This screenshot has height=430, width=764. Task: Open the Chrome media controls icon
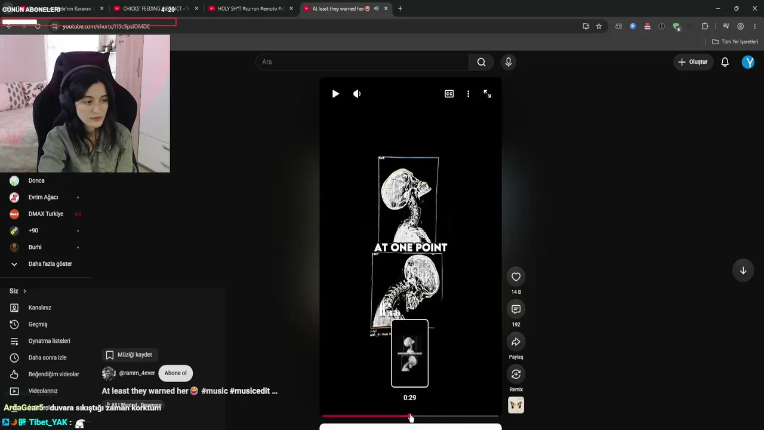pyautogui.click(x=726, y=26)
